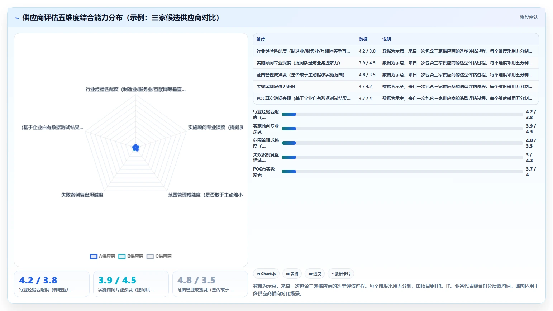Click the 维度 column header
Viewport: 553px width, 311px height.
point(261,39)
